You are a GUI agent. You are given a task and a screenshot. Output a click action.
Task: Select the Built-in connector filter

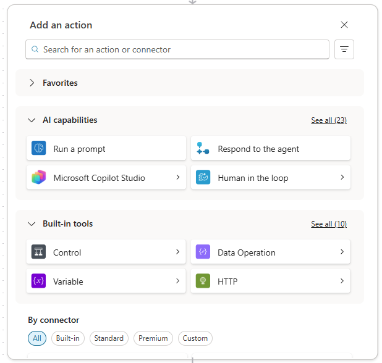pos(68,338)
